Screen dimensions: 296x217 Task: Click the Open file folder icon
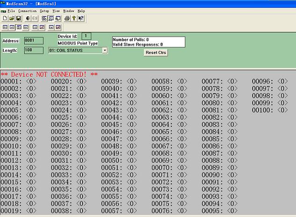11,18
